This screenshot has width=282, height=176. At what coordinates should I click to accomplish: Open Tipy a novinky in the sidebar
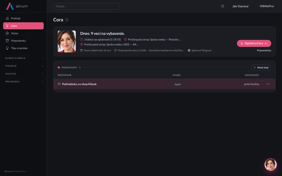click(23, 48)
